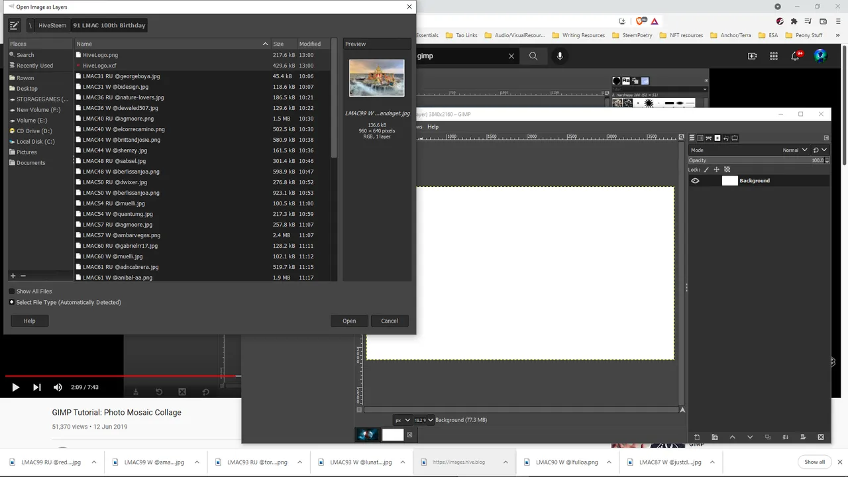Click Show all downloads button
Viewport: 848px width, 477px height.
pyautogui.click(x=814, y=462)
